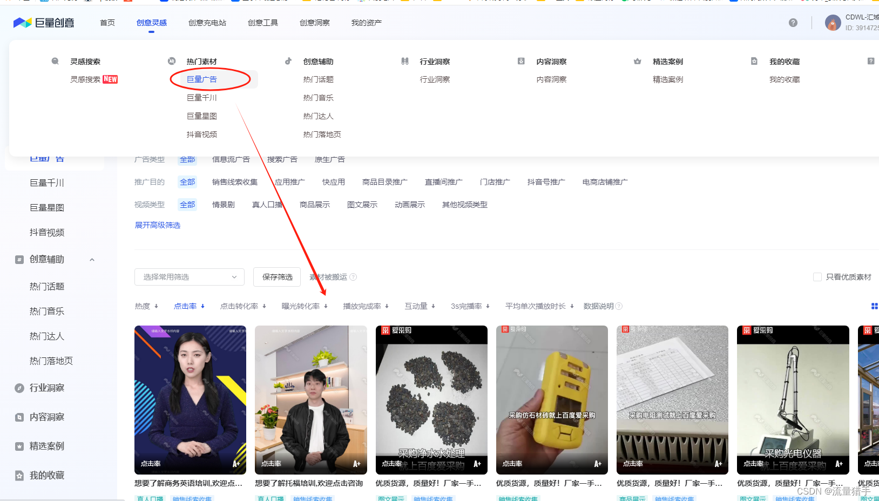Click the 行业洞察 binoculars icon

coord(405,62)
